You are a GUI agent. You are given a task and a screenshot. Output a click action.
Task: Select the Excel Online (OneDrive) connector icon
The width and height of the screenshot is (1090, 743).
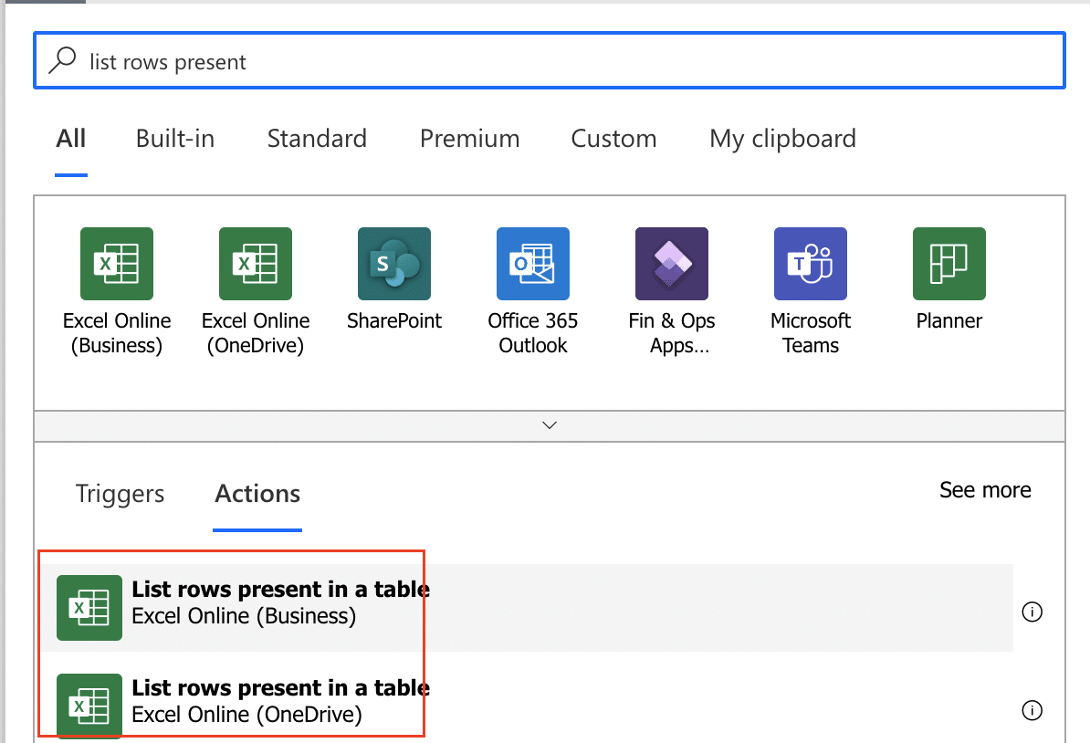[256, 264]
